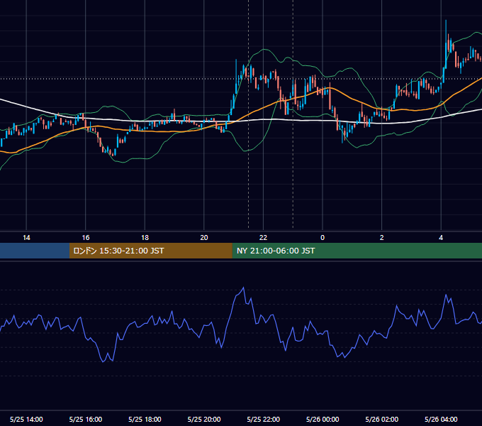482x426 pixels.
Task: Click the 4 hour label on the price chart axis
Action: [x=441, y=238]
